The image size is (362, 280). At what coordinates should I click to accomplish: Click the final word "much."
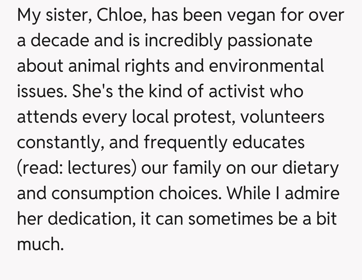[40, 244]
